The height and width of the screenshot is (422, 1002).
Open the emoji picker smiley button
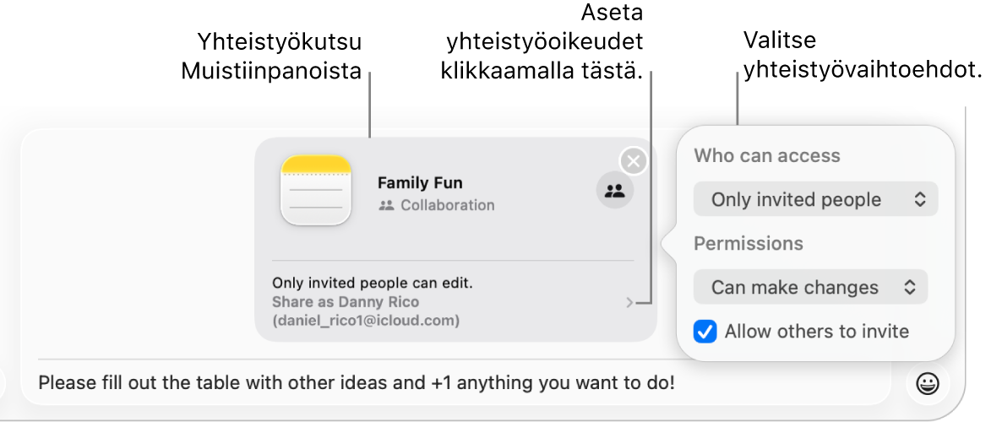click(927, 384)
